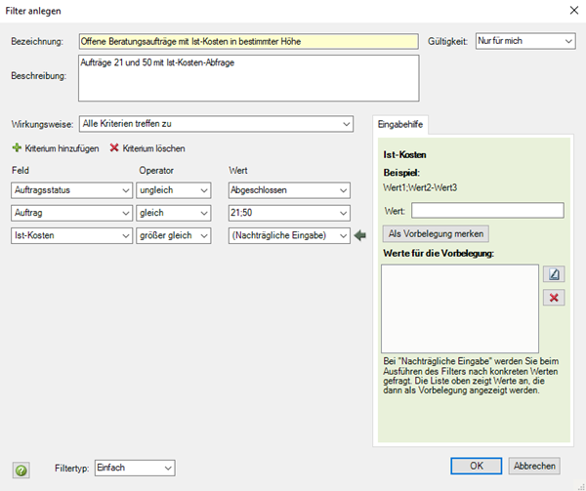The height and width of the screenshot is (491, 586).
Task: Close the Filter anlegen dialog
Action: coord(574,10)
